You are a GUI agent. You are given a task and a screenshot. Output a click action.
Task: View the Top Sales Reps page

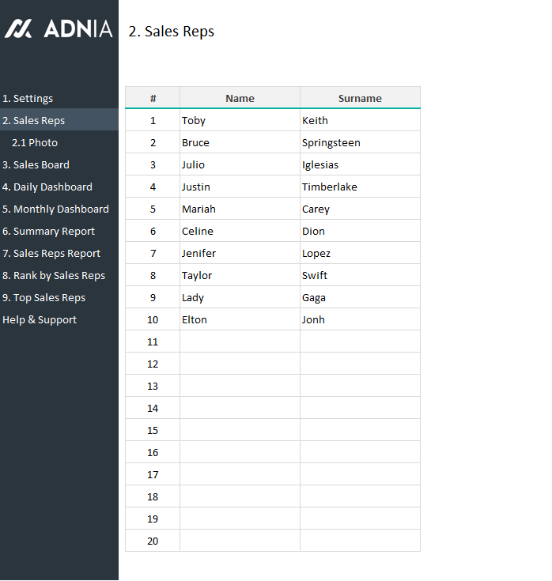click(44, 298)
